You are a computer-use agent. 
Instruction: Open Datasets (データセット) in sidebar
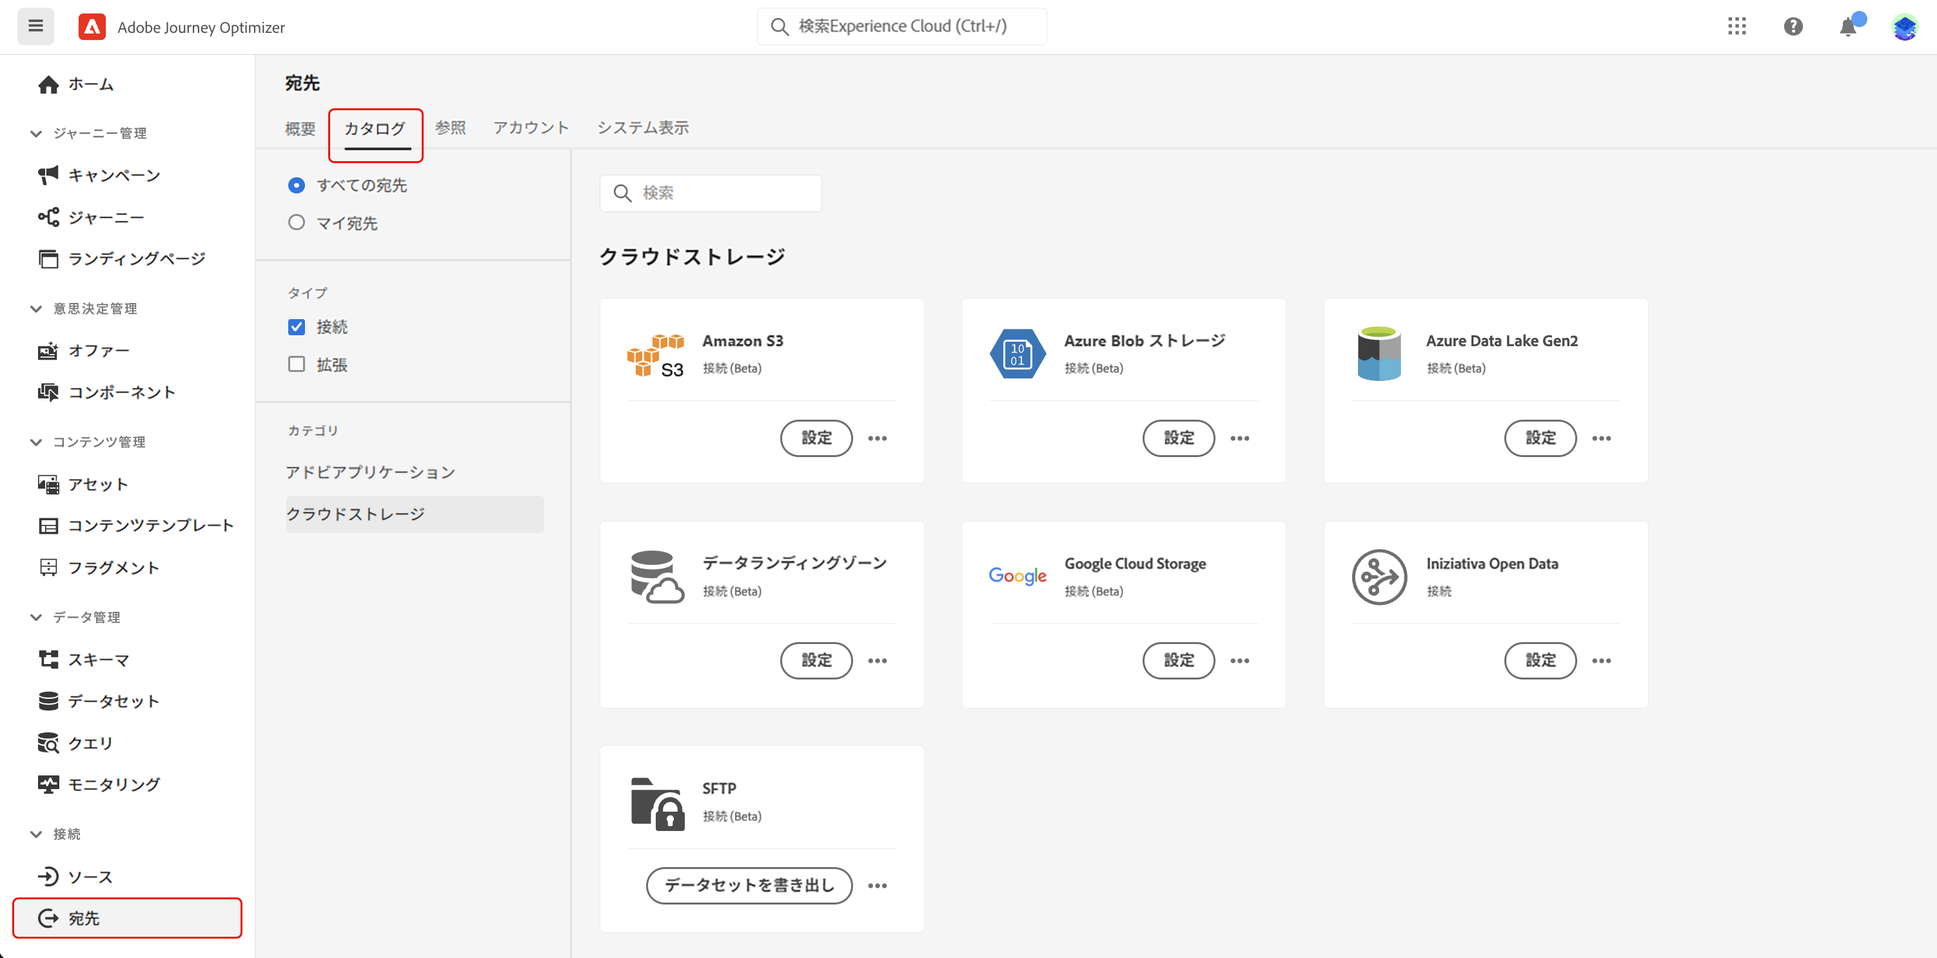[x=113, y=701]
